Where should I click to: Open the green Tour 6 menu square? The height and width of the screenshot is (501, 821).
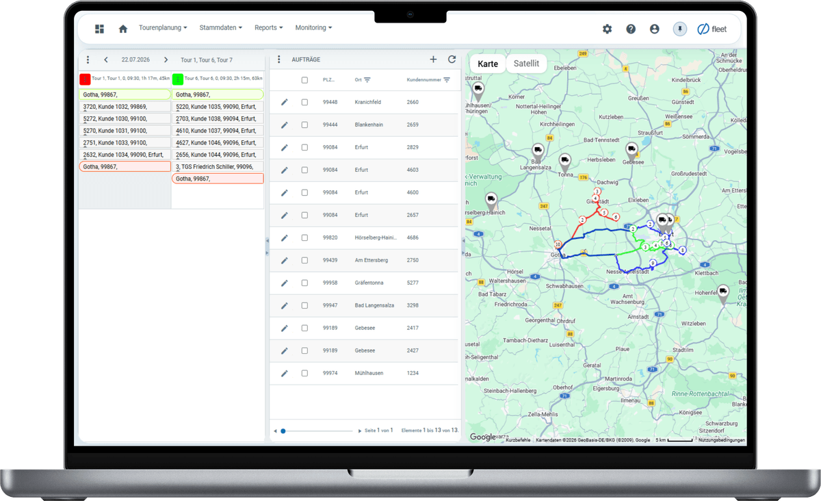[178, 79]
